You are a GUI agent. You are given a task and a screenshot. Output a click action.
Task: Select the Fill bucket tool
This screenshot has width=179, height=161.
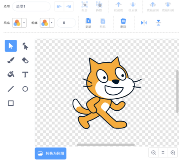pos(11,74)
